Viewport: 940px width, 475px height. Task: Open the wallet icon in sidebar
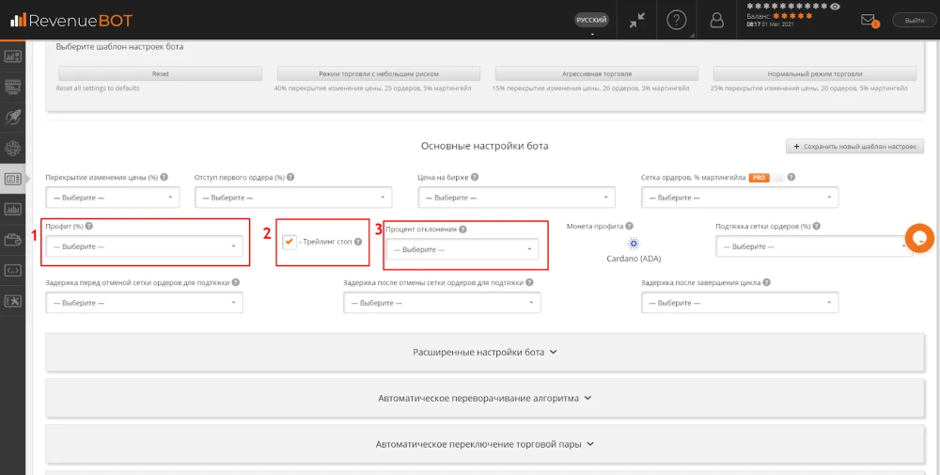(x=12, y=240)
